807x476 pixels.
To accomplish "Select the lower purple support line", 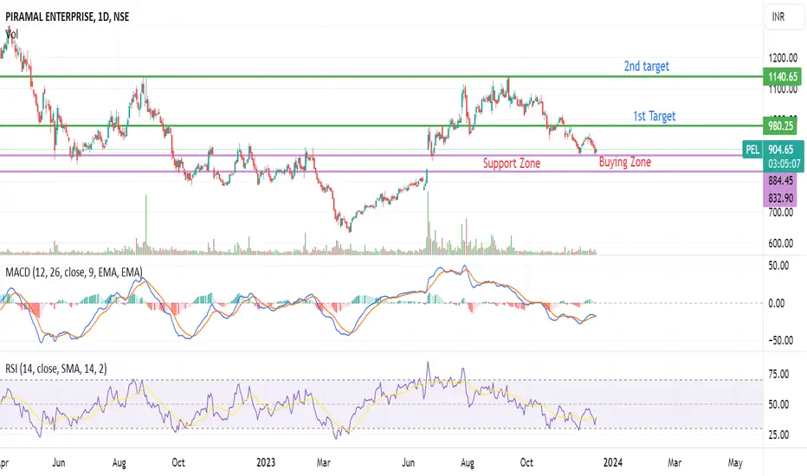I will point(381,171).
